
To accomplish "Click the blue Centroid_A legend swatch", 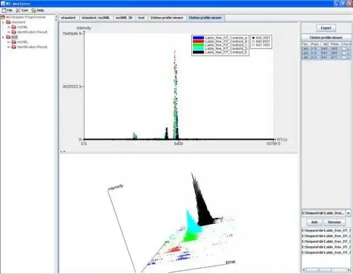I will point(198,38).
